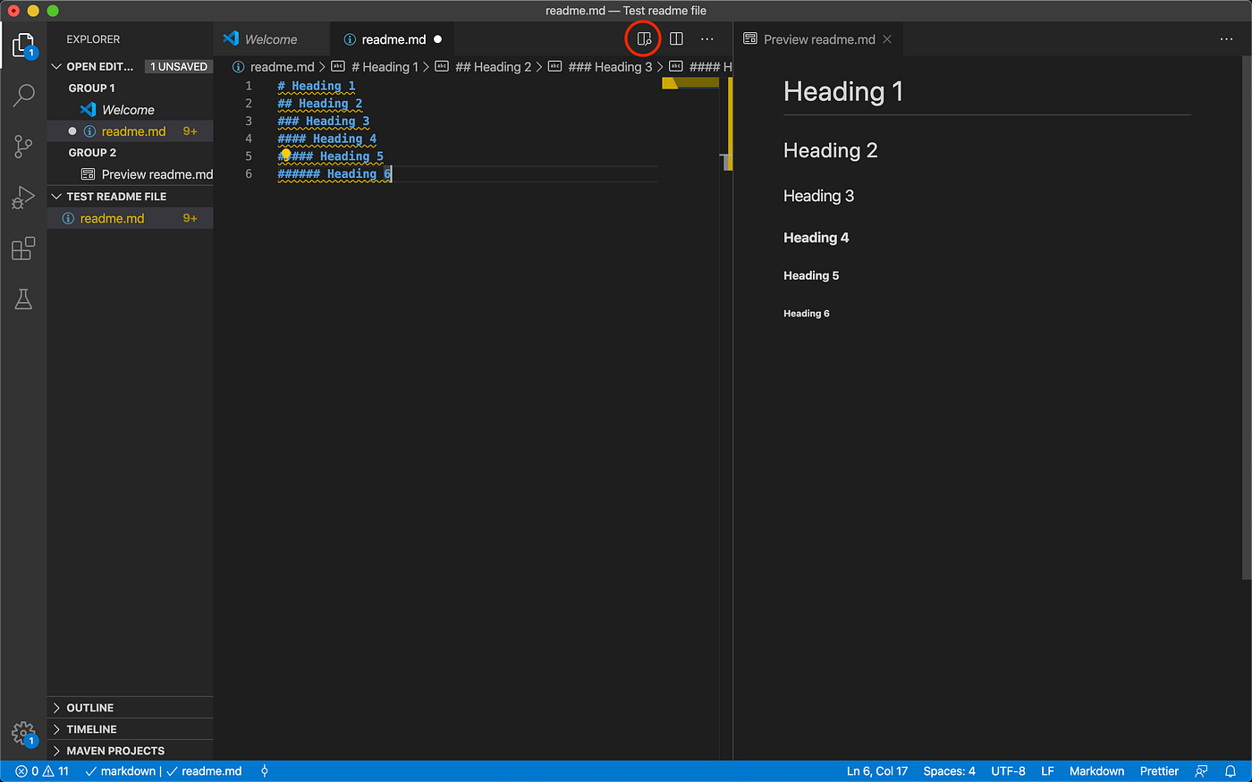
Task: Select Heading 2 in the breadcrumb bar
Action: [x=494, y=66]
